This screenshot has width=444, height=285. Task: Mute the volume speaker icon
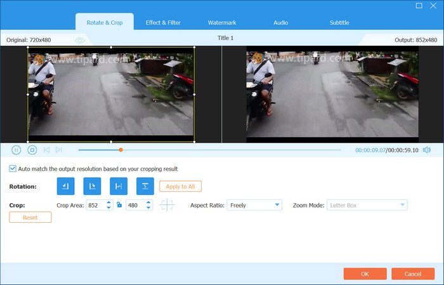click(x=427, y=150)
